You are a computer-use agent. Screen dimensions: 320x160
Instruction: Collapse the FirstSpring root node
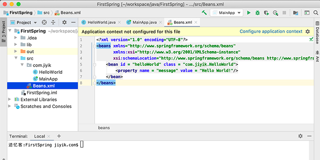point(10,31)
